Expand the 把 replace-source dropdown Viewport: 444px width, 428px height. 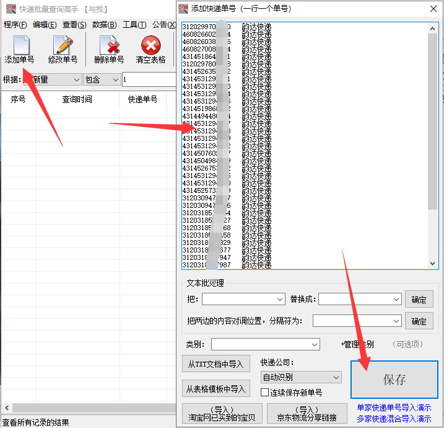pos(279,299)
